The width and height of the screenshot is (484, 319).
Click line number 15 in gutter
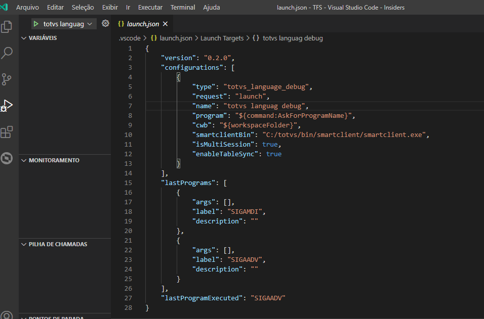point(128,183)
